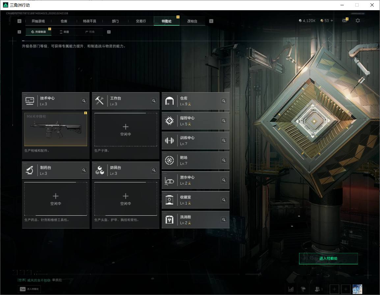Open the MK4冲锋枪 production item card
Viewport: 380px width, 295px height.
pos(56,129)
